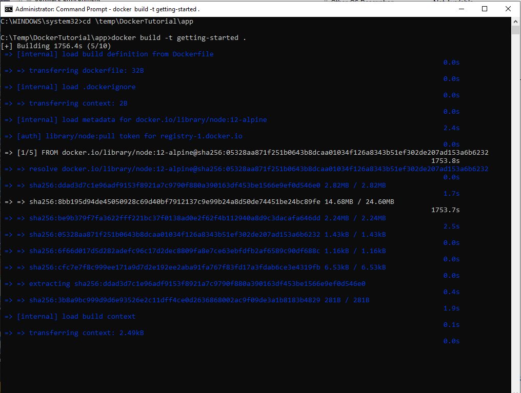This screenshot has width=521, height=393.
Task: Click the sha256:8bb195d9 14.68MB progress line
Action: click(199, 202)
